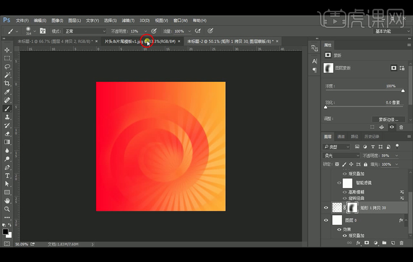The height and width of the screenshot is (262, 413).
Task: Click the 蒙版边缘... button
Action: [x=388, y=120]
